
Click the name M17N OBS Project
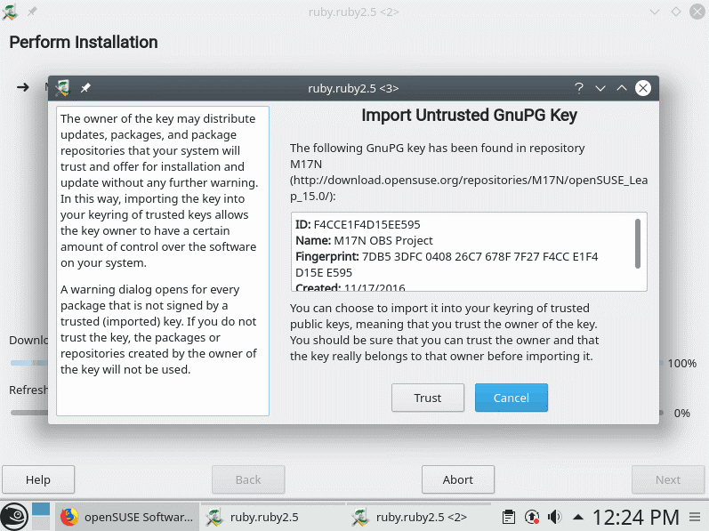click(x=383, y=240)
